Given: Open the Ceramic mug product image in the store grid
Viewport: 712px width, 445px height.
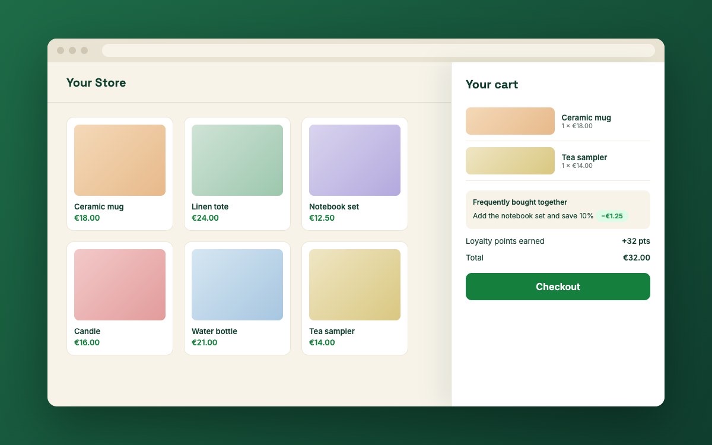Looking at the screenshot, I should (120, 160).
